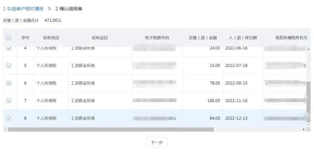Click the 下一步 button
314x152 pixels.
157,143
